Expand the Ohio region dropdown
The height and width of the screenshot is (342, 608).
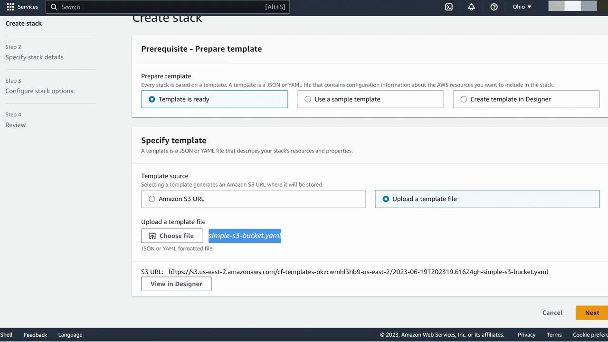click(x=522, y=7)
